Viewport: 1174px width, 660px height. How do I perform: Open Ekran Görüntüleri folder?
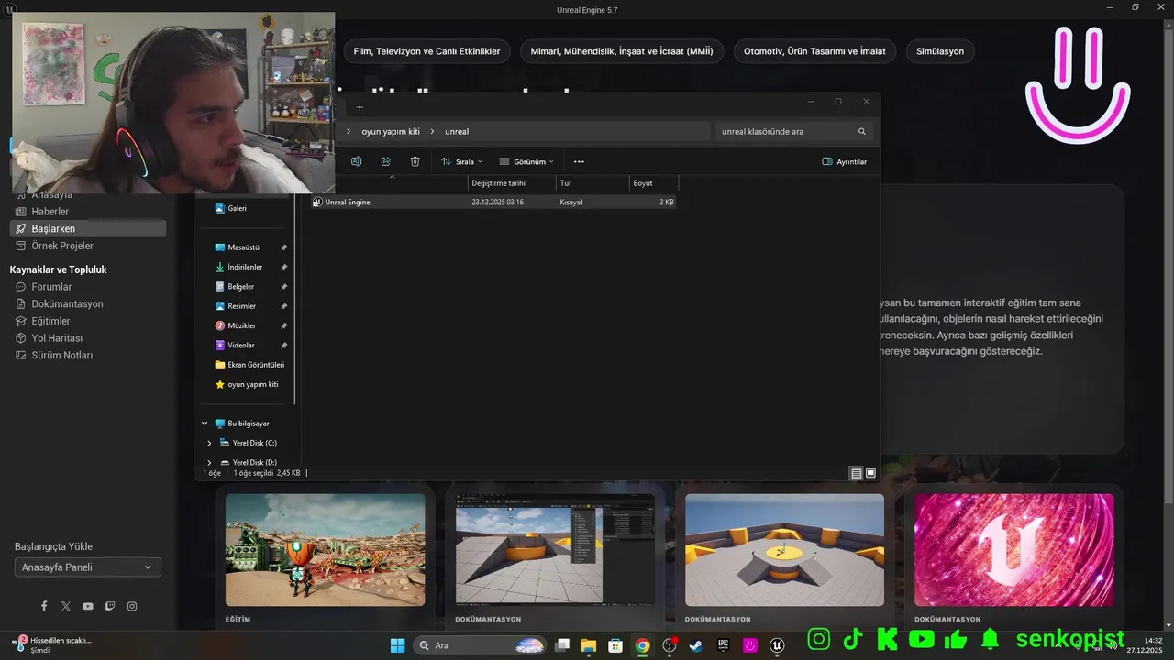coord(249,365)
